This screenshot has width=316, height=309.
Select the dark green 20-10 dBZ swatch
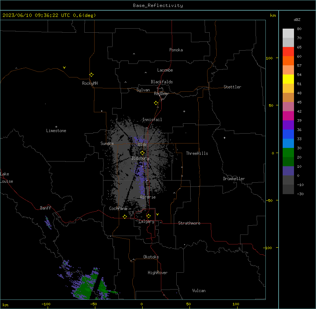(288, 162)
